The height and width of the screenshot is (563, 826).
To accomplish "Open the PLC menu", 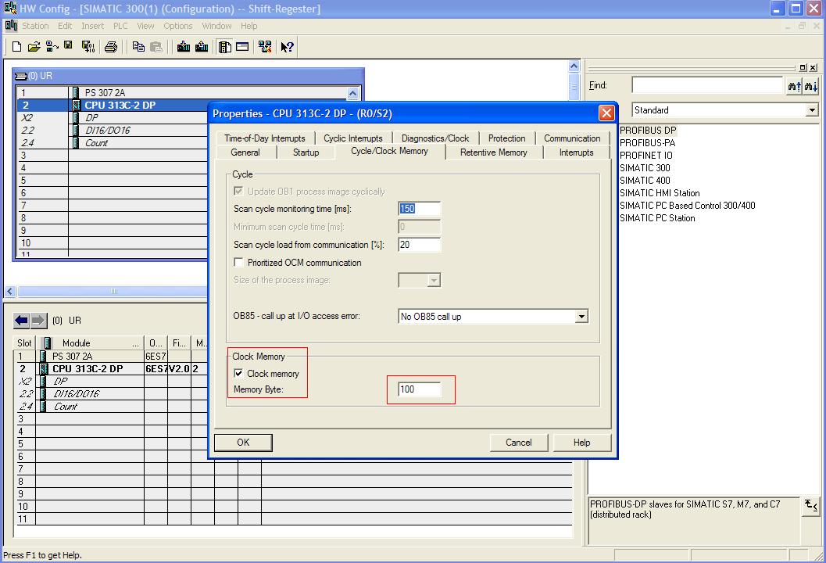I will [120, 26].
